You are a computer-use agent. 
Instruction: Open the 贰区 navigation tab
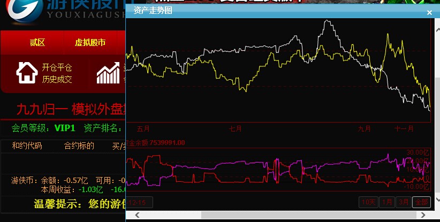[37, 43]
